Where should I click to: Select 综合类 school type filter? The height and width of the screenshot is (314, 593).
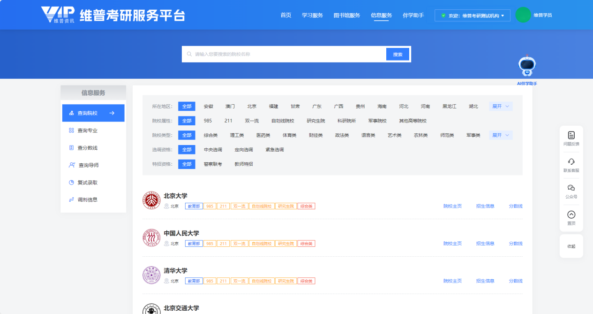(x=210, y=136)
